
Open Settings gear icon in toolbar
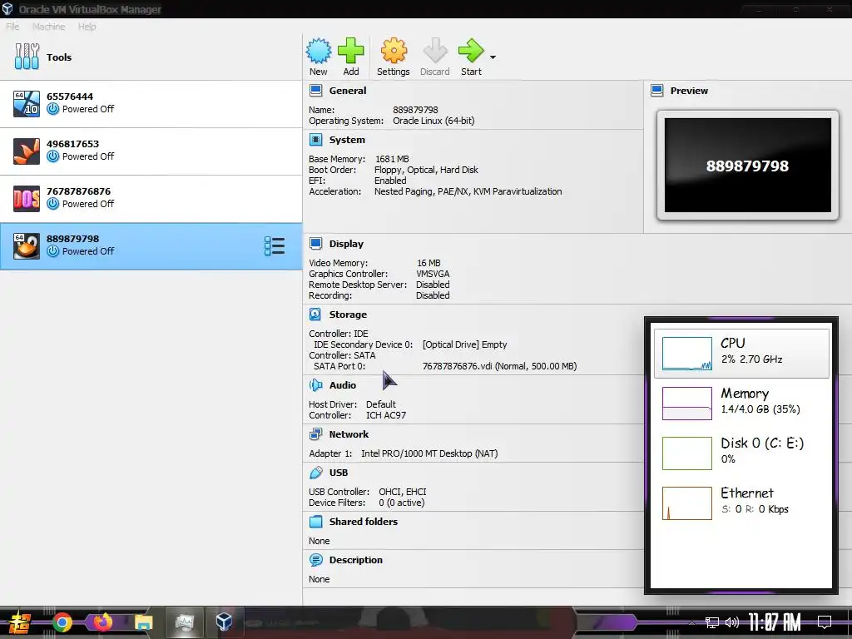click(x=394, y=51)
